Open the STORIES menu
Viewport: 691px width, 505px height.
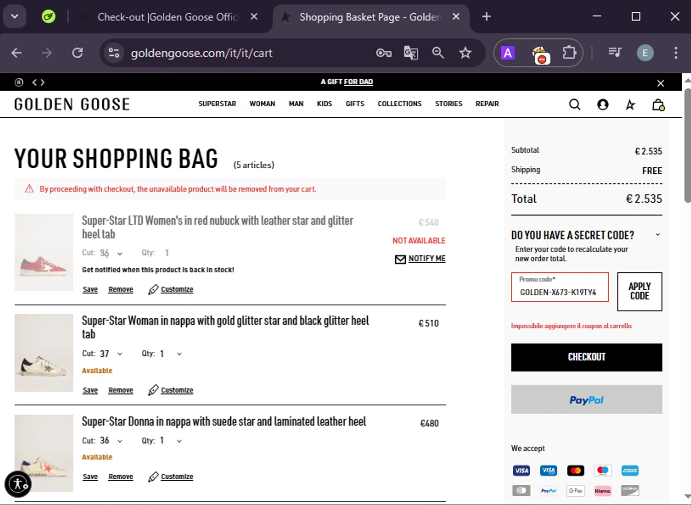[449, 104]
